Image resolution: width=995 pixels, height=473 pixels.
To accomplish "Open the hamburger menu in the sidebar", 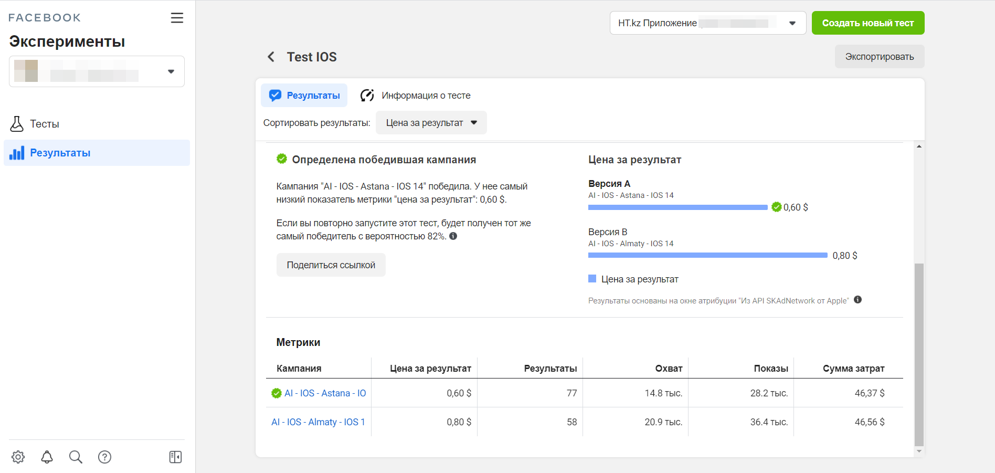I will pyautogui.click(x=177, y=18).
